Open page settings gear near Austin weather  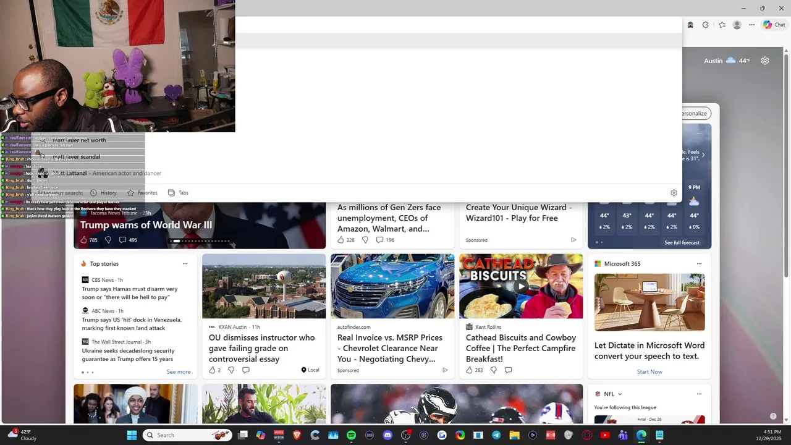[765, 61]
